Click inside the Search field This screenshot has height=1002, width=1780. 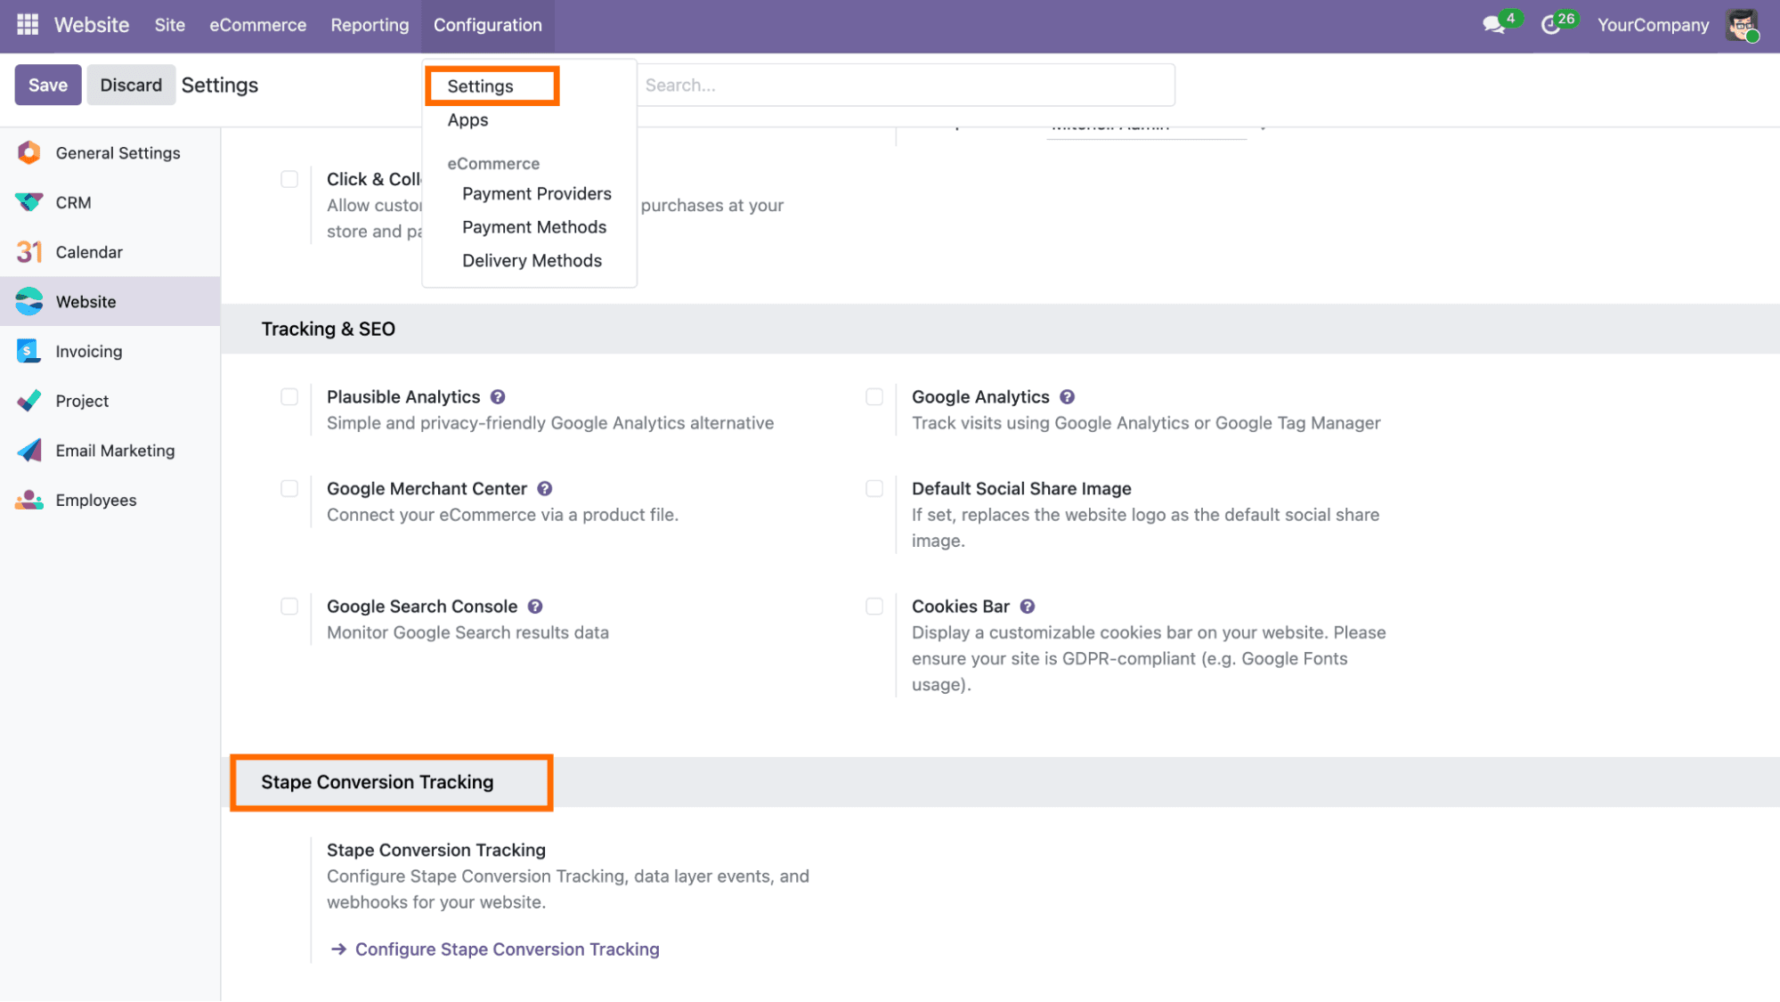890,85
